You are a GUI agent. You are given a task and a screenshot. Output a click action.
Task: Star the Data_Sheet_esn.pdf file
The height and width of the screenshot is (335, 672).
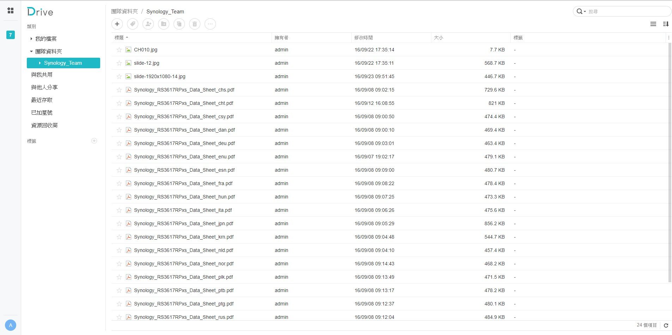[x=119, y=170]
